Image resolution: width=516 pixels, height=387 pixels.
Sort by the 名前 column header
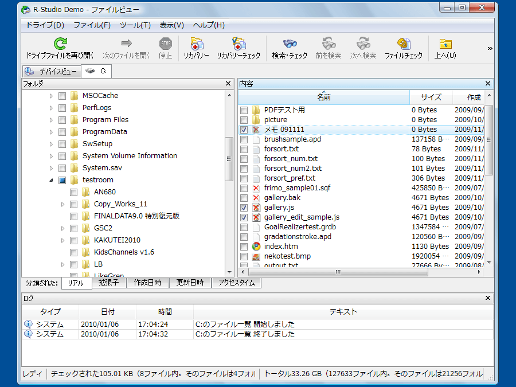pos(324,97)
